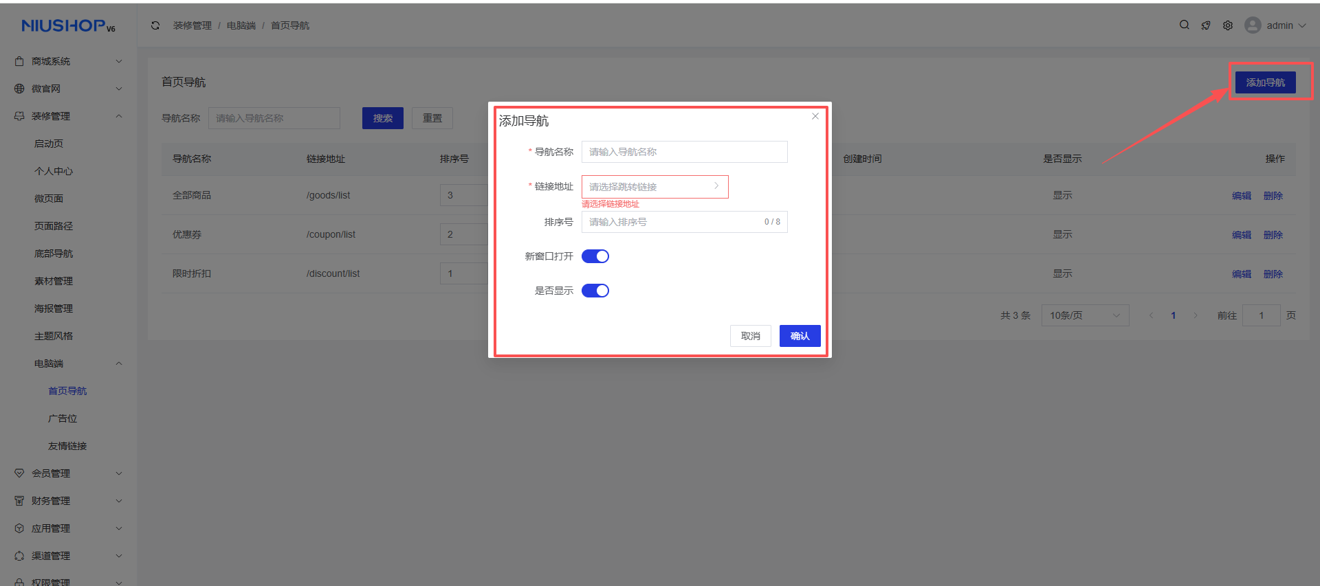Open the 链接地址 jump link selector
The image size is (1320, 586).
[655, 187]
